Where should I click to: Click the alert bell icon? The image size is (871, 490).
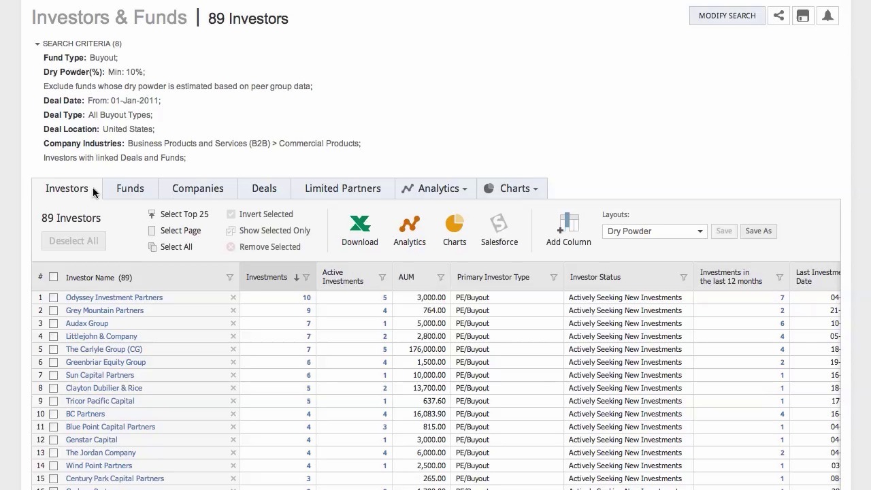pos(827,16)
